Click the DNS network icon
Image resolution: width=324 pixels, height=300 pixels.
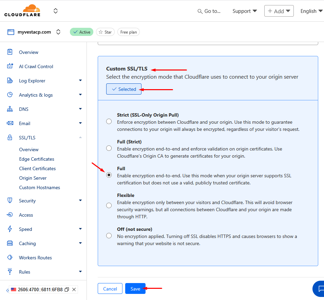tap(10, 109)
